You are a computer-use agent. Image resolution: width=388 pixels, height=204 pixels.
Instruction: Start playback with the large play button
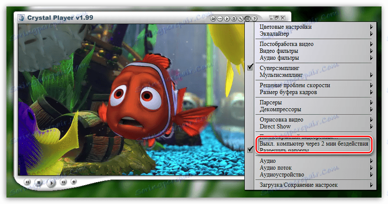point(51,183)
